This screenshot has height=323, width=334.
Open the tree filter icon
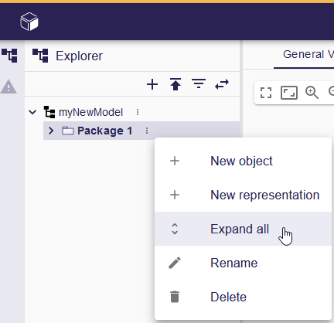[x=199, y=83]
